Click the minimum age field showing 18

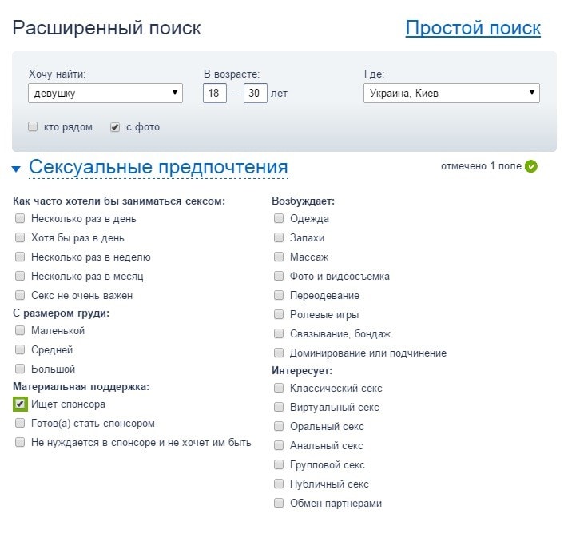click(214, 94)
